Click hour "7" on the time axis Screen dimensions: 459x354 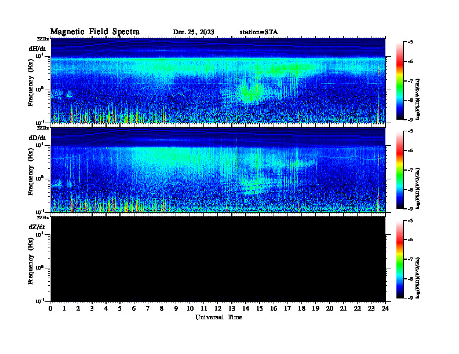[148, 308]
